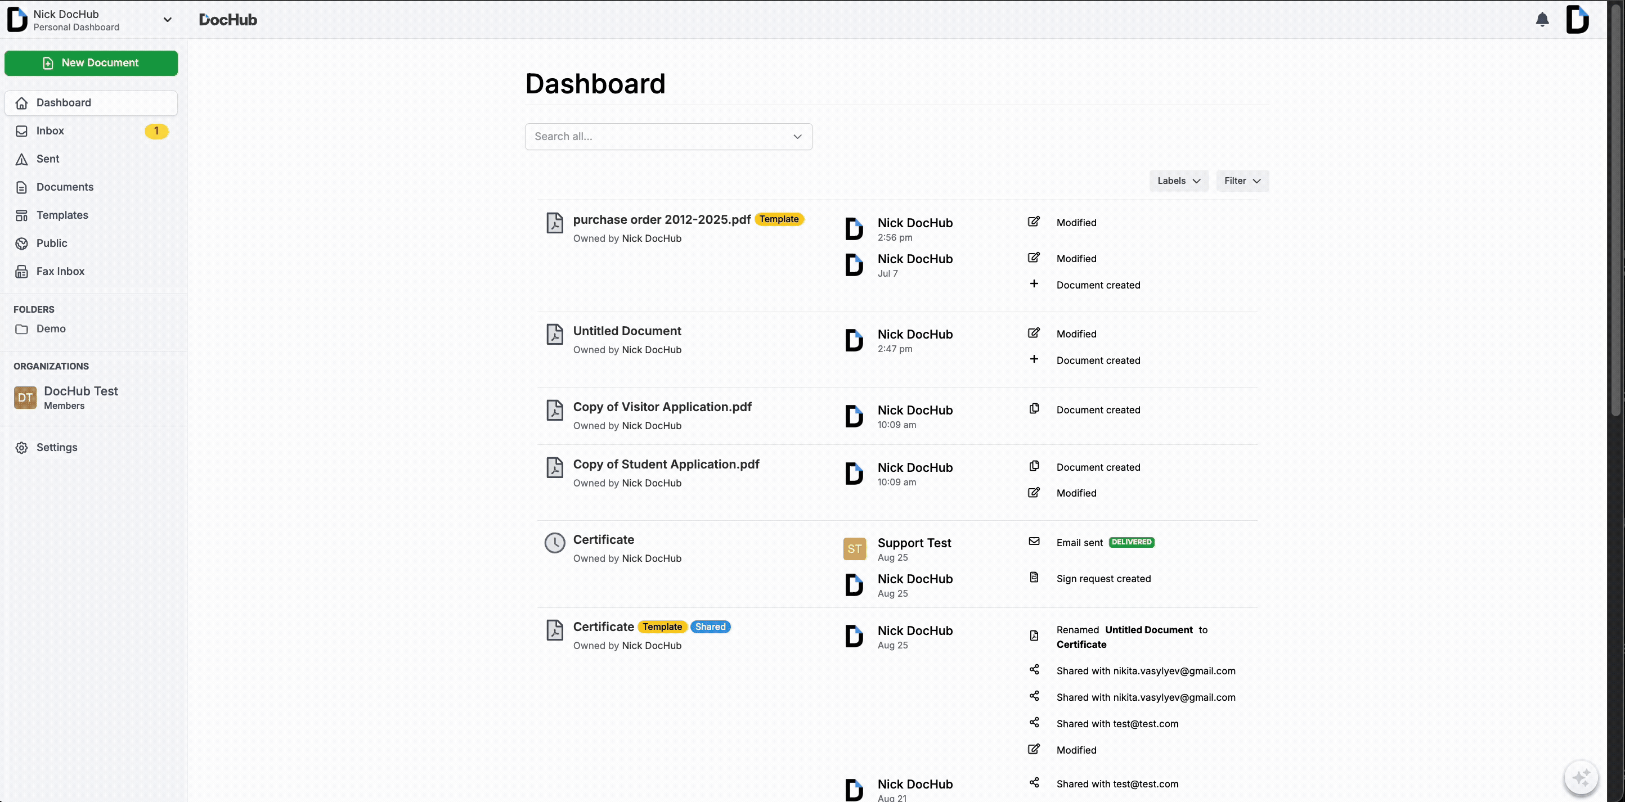Click the notifications bell icon
Image resolution: width=1625 pixels, height=802 pixels.
coord(1542,20)
